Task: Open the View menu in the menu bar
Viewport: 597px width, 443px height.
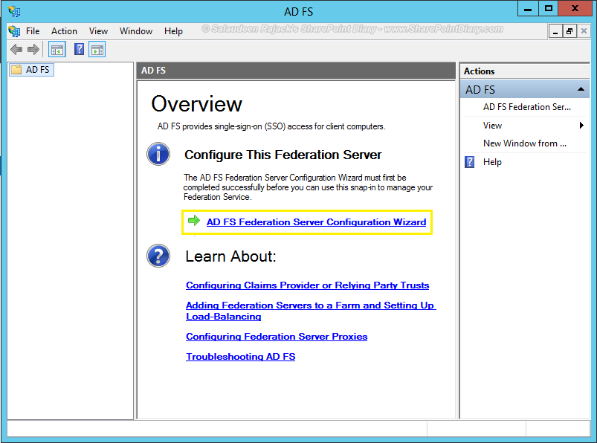Action: click(98, 31)
